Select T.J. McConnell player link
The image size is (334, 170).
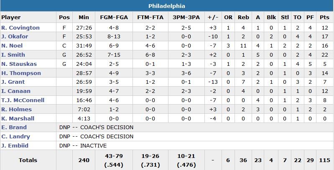pos(23,100)
